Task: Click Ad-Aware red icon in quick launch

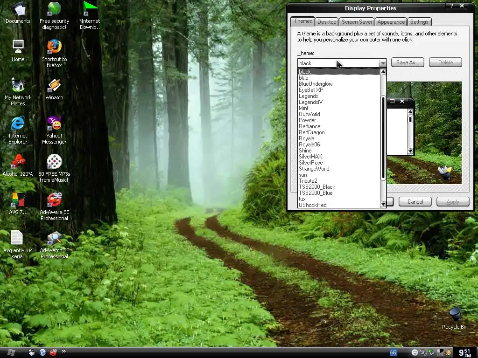Action: click(x=53, y=352)
